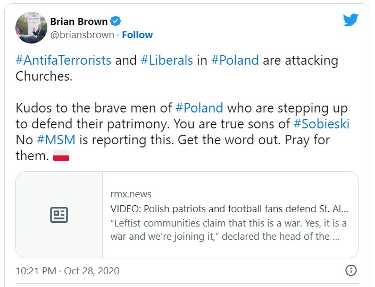
Task: Open the #AntifaTerrorists hashtag
Action: tap(63, 60)
